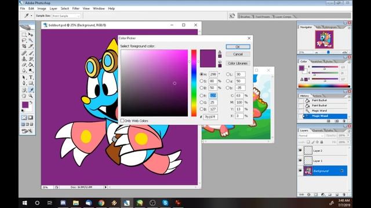This screenshot has height=208, width=371.
Task: Open the Filter menu
Action: [76, 9]
